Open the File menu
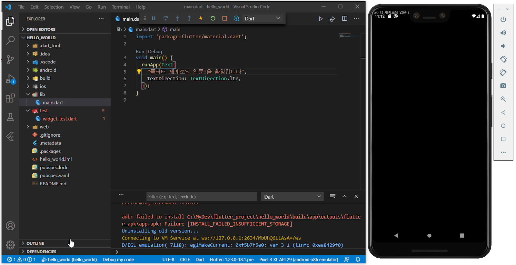This screenshot has width=516, height=265. click(x=21, y=7)
